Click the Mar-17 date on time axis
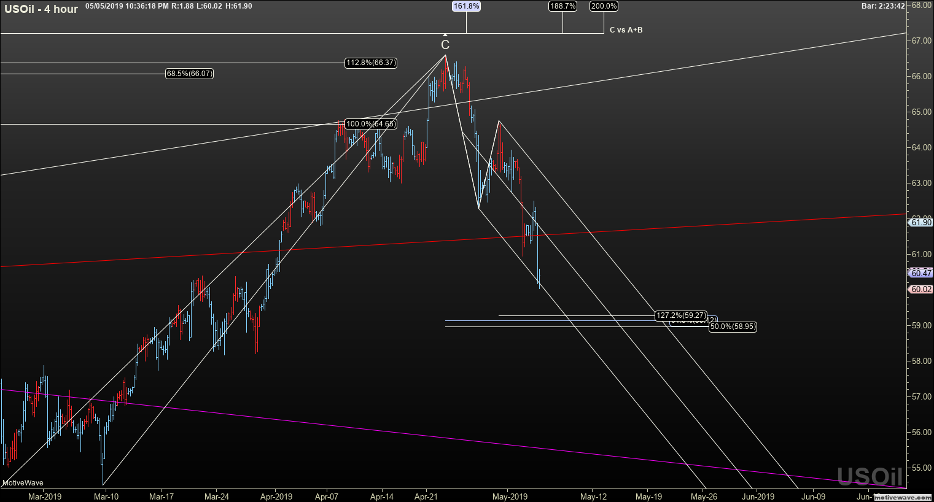This screenshot has height=502, width=934. coord(162,496)
